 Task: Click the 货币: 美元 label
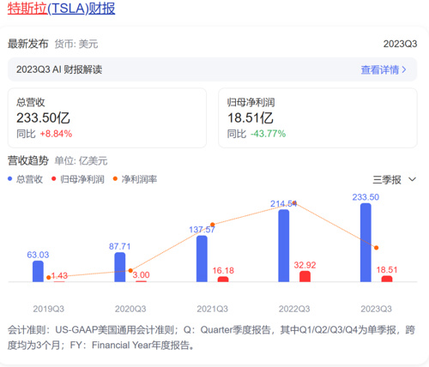coord(76,45)
